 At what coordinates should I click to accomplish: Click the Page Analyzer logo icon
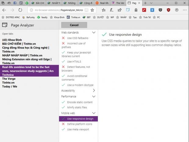click(x=5, y=25)
